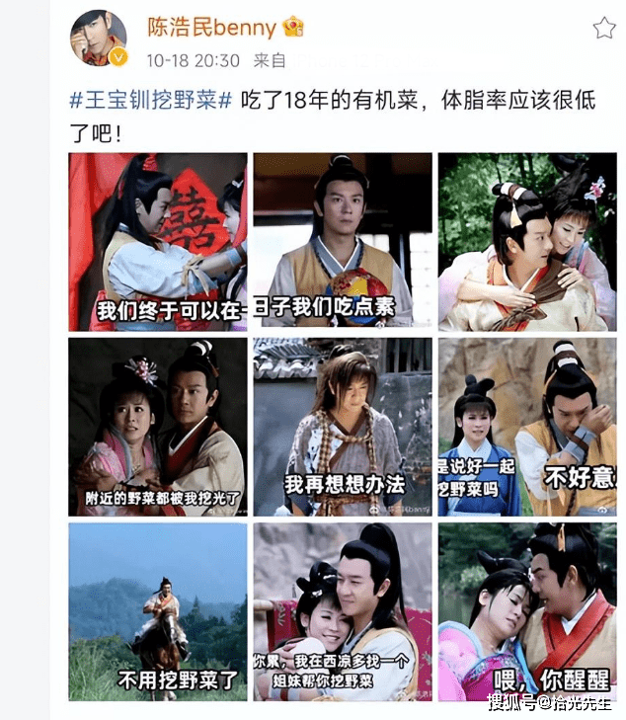Open the photo captioned 附近的野菜都被我挖光了
626x720 pixels.
(158, 427)
